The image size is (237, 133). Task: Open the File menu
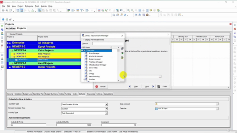pyautogui.click(x=4, y=6)
